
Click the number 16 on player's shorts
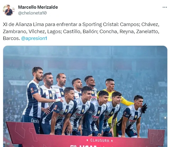[134, 131]
